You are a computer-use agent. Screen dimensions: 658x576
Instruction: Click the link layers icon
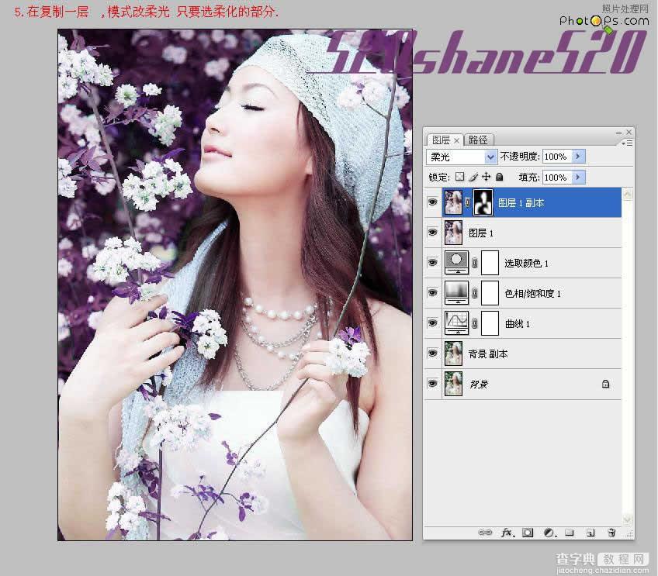coord(485,533)
